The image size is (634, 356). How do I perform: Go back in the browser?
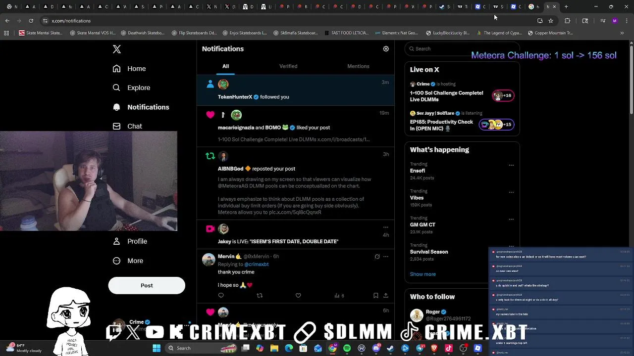click(7, 21)
